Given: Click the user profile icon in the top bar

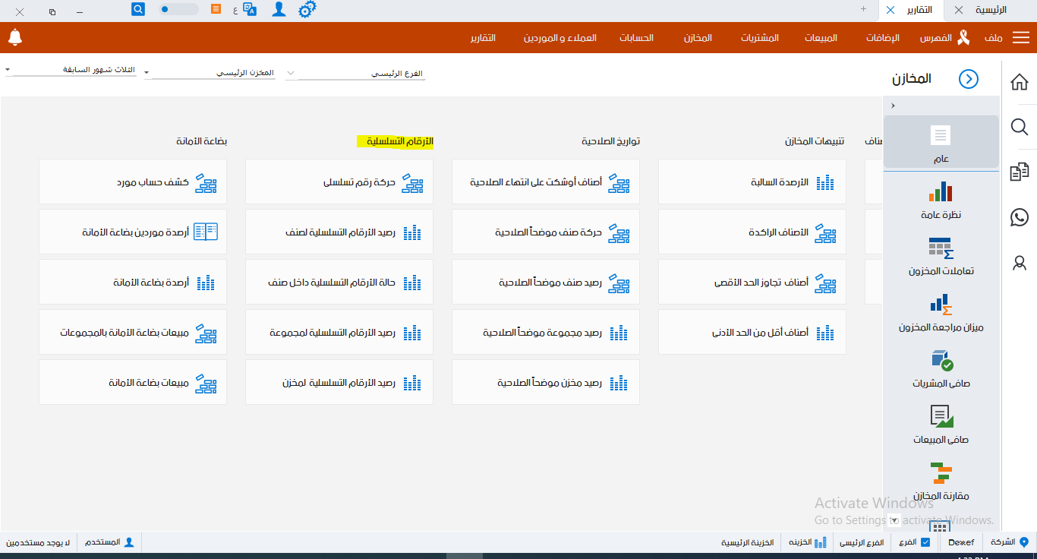Looking at the screenshot, I should [279, 10].
